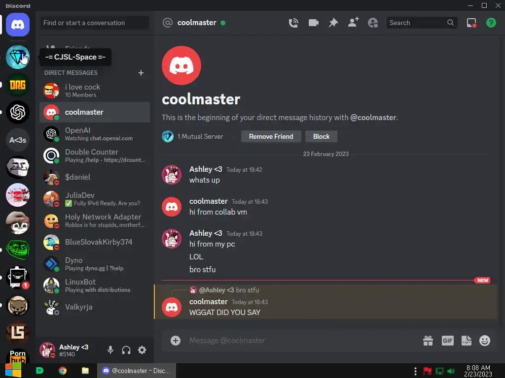Open the OpenAI direct message

pos(95,134)
